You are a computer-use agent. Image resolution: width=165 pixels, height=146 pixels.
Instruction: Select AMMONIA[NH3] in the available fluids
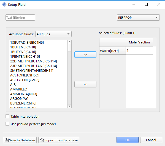[24, 94]
